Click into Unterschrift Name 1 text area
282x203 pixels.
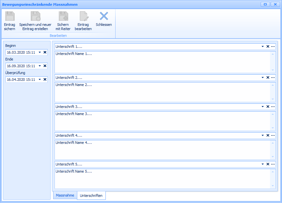click(x=162, y=62)
